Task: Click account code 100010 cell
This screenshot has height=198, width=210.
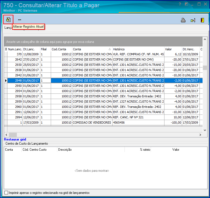Action: 62,123
